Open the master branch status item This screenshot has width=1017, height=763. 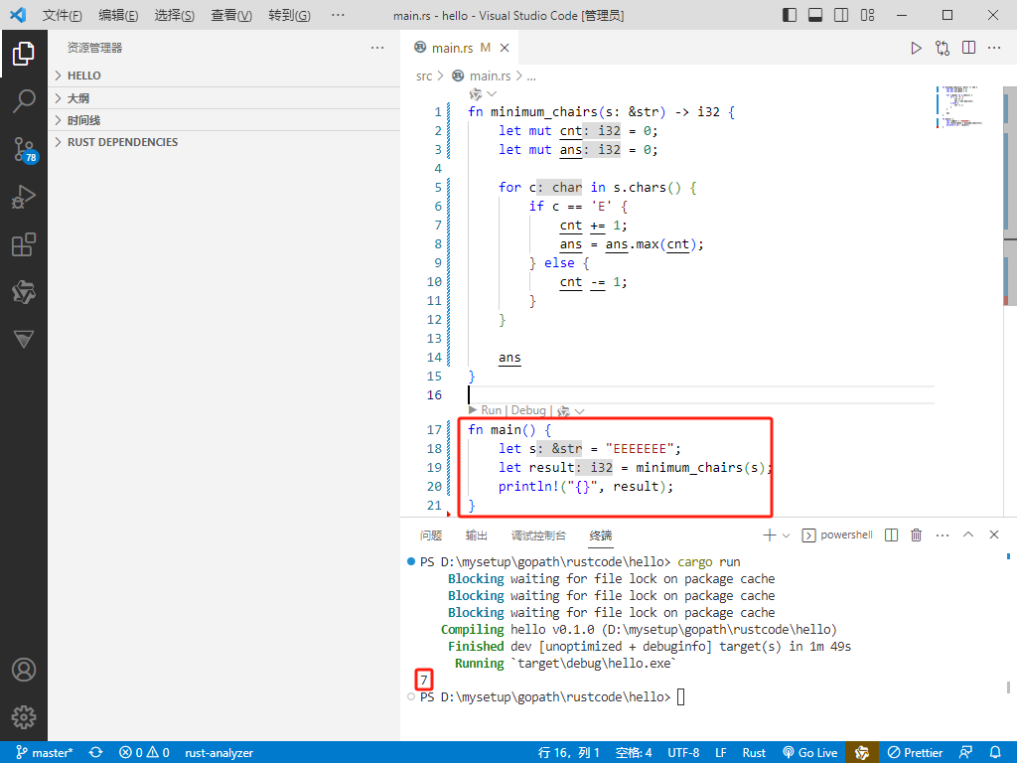[44, 753]
